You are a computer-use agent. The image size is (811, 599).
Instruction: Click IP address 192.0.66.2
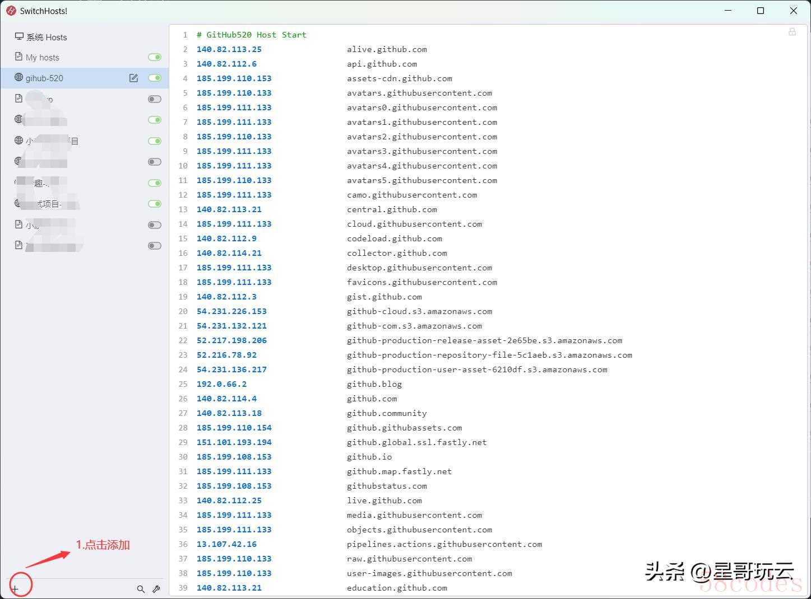point(221,384)
